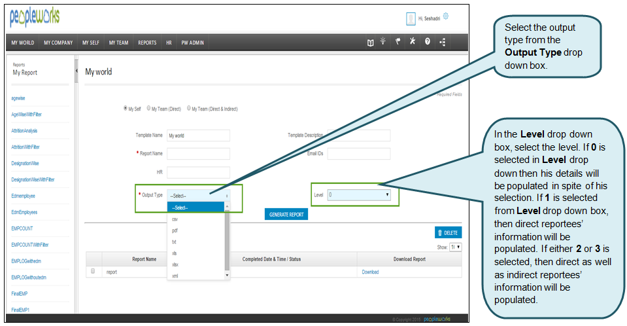Image resolution: width=627 pixels, height=326 pixels.
Task: Click the flag icon in top bar
Action: pos(398,42)
